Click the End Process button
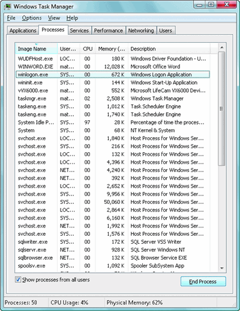Screen dimensions: 240x311 tap(203, 282)
